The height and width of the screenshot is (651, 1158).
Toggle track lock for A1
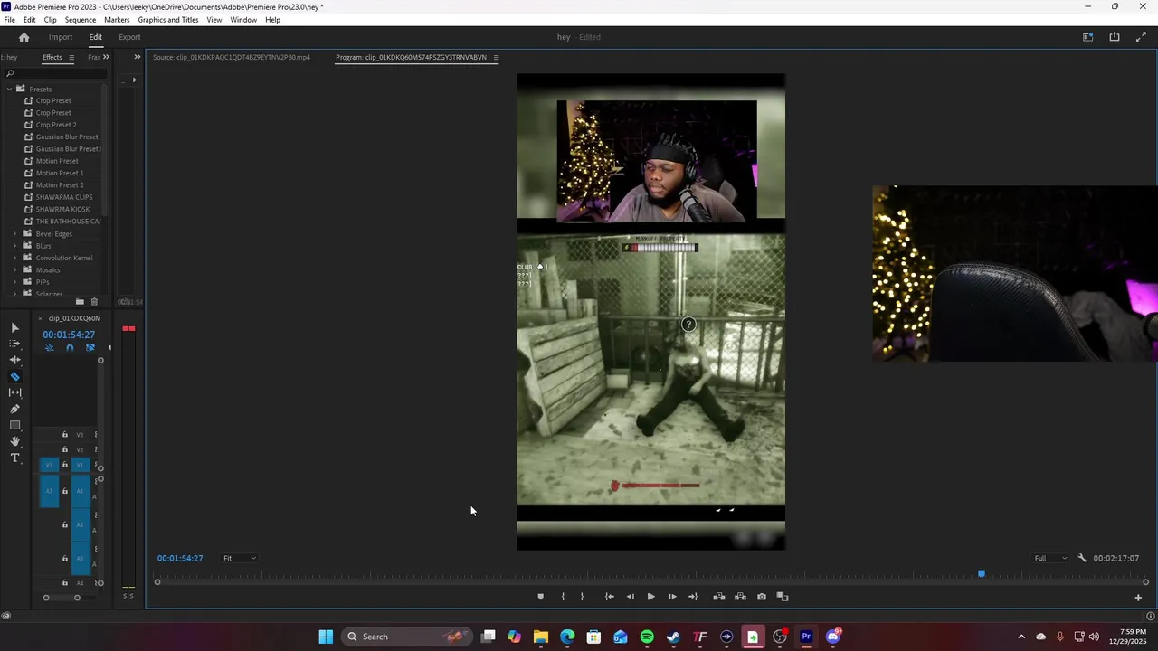tap(65, 491)
